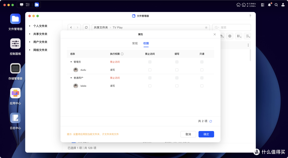Viewport: 288px width, 158px height.
Task: Focus the 搜索 input field
Action: point(232,27)
